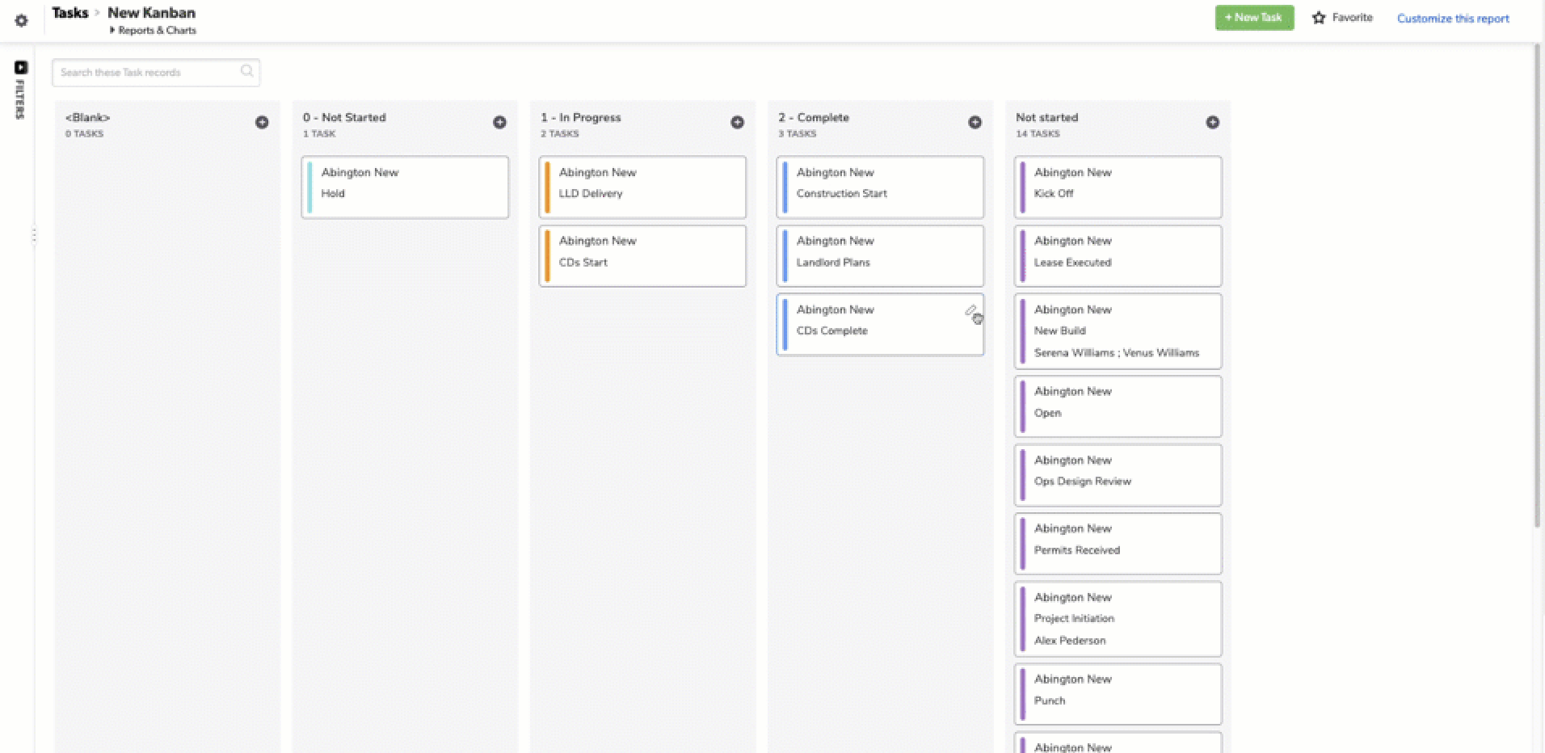The height and width of the screenshot is (753, 1545).
Task: Click the orange stripe on LLD Delivery card
Action: pyautogui.click(x=547, y=187)
